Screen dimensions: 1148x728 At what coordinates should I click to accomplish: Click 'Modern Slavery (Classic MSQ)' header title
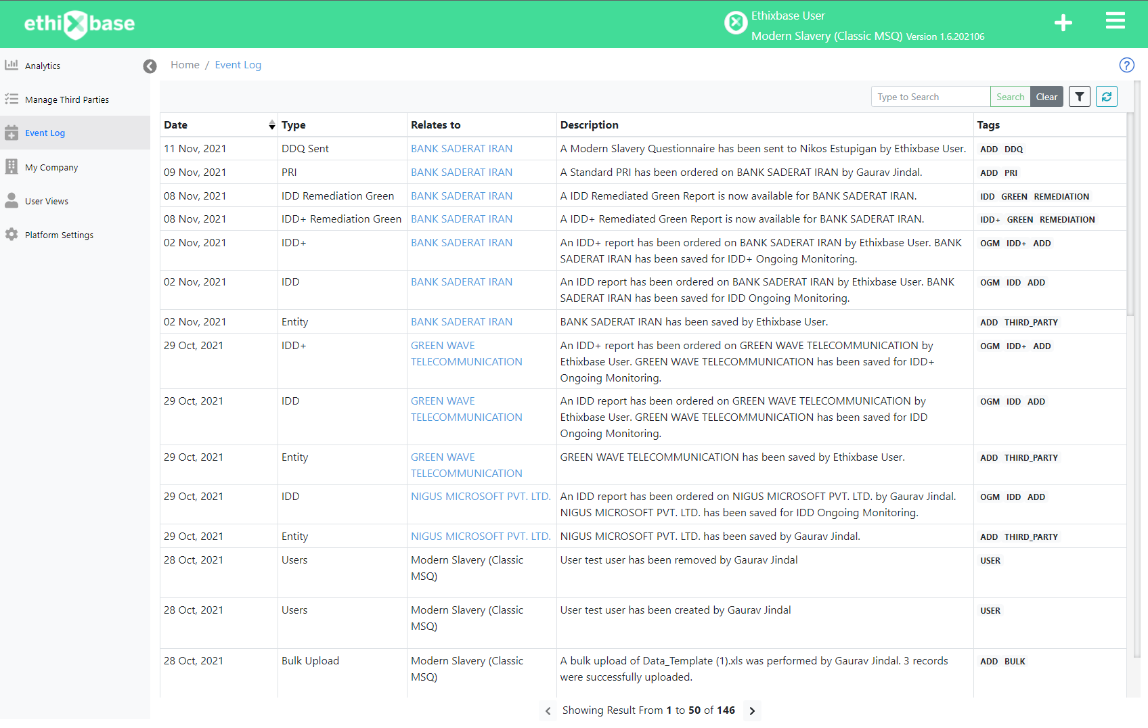[x=826, y=36]
